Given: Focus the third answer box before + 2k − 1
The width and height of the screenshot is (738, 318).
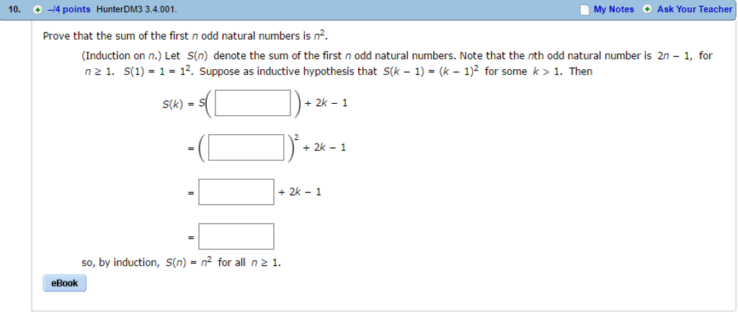Looking at the screenshot, I should click(236, 192).
